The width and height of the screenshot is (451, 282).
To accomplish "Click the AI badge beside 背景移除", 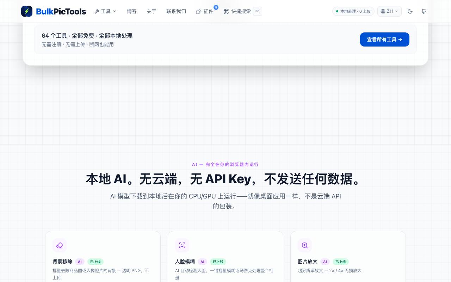I will 80,262.
